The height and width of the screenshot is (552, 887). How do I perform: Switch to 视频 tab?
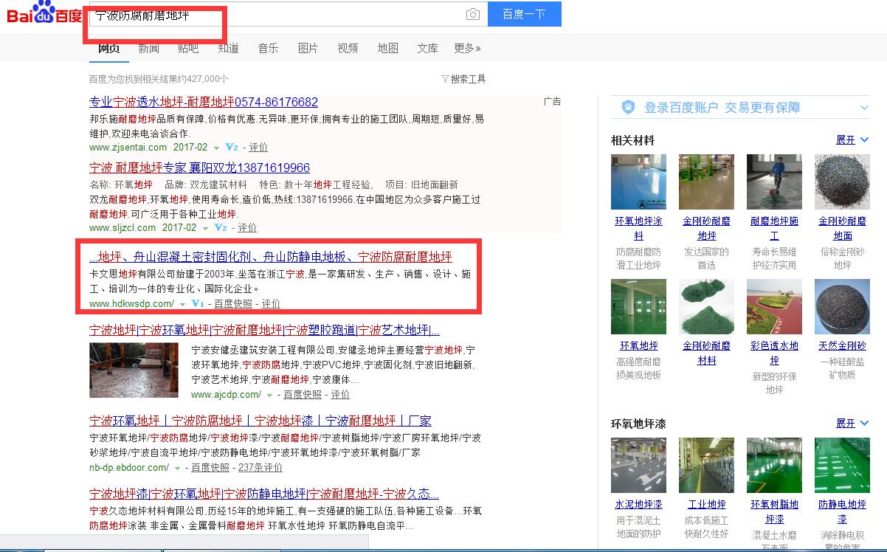348,48
